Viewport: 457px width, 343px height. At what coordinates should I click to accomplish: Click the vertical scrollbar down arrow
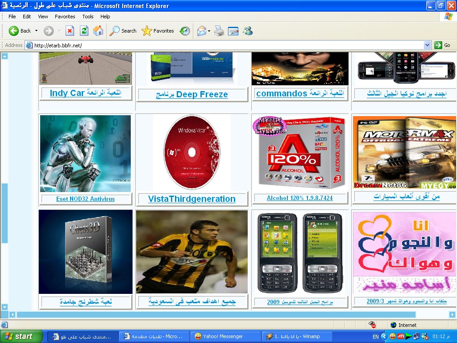pyautogui.click(x=4, y=307)
